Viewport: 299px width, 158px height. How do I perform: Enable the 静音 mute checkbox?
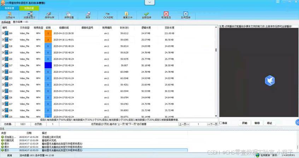tap(221, 123)
